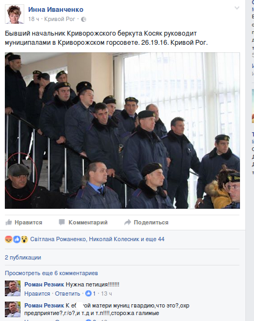The height and width of the screenshot is (321, 254).
Task: Click the Кривой Рог location link
Action: (59, 19)
